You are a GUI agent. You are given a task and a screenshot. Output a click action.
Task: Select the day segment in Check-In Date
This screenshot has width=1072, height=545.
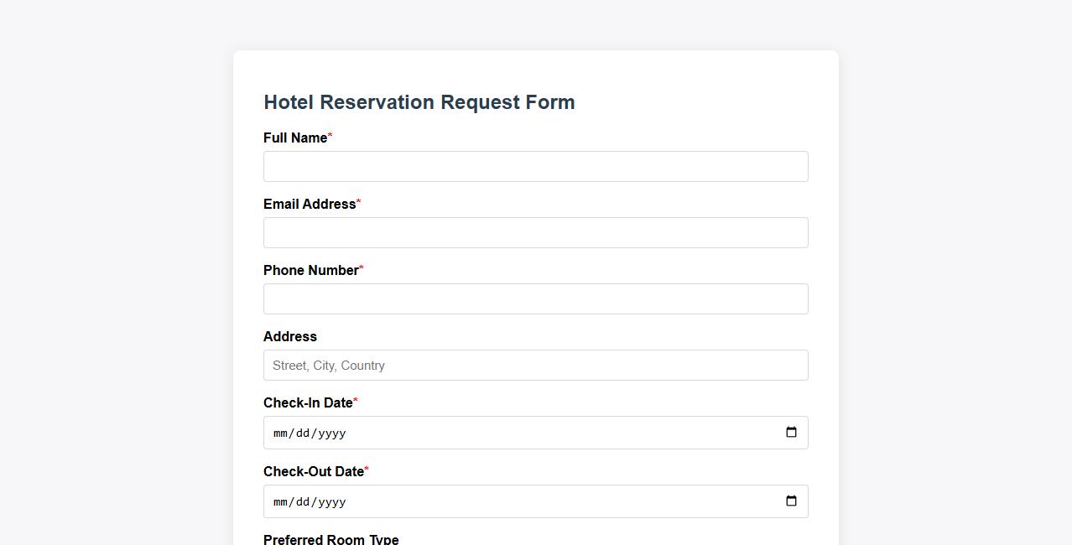pyautogui.click(x=303, y=433)
